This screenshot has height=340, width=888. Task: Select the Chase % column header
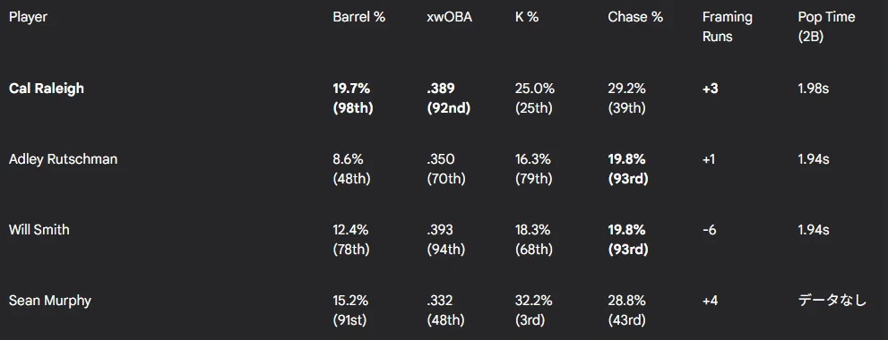[635, 17]
